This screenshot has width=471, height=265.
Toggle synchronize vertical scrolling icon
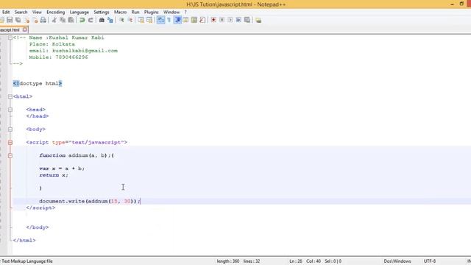(x=141, y=20)
